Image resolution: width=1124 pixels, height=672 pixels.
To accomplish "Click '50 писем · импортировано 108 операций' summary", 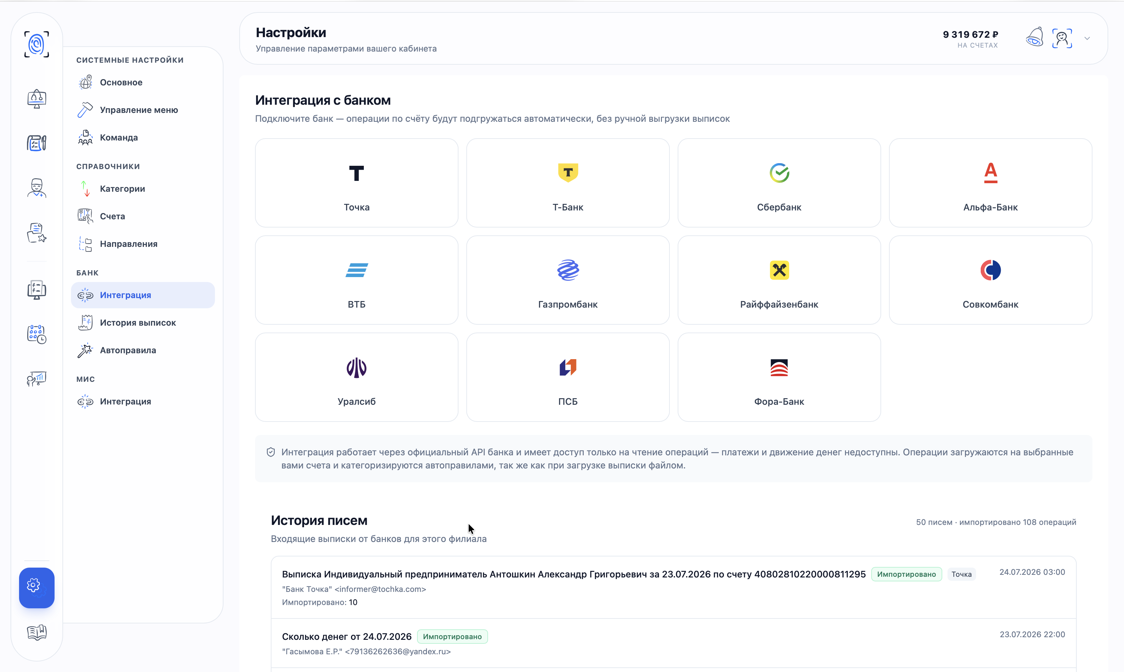I will 996,523.
